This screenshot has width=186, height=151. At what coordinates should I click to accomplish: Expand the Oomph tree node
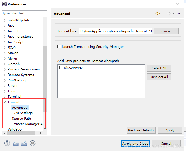[x=5, y=64]
